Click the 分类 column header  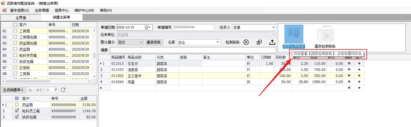(x=167, y=57)
